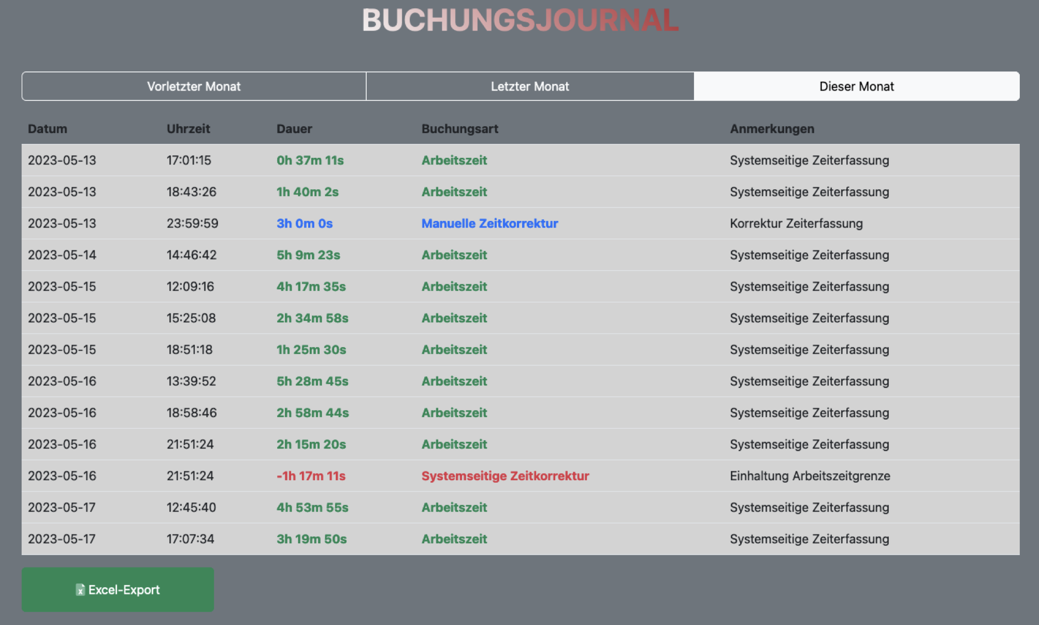The height and width of the screenshot is (625, 1039).
Task: Select row with time 17:01:15
Action: [189, 160]
